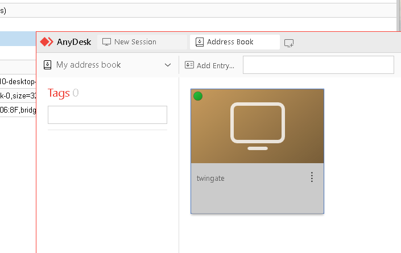Click the address book icon beside My address book

click(48, 65)
